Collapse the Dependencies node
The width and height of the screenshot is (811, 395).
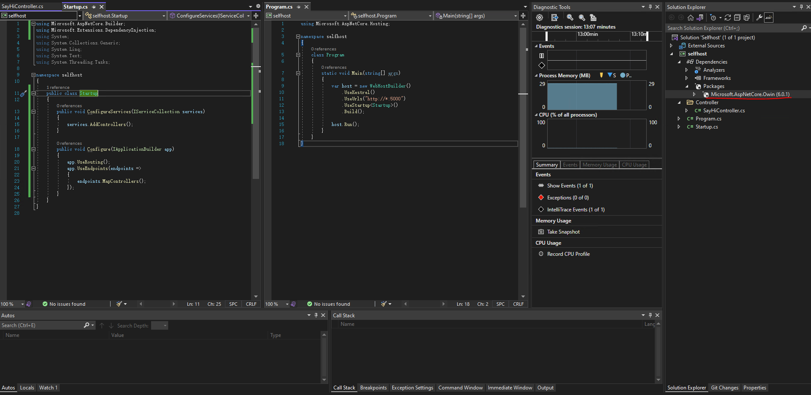pyautogui.click(x=679, y=62)
